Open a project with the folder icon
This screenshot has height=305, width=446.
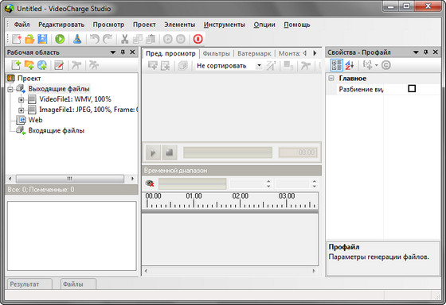pyautogui.click(x=29, y=39)
